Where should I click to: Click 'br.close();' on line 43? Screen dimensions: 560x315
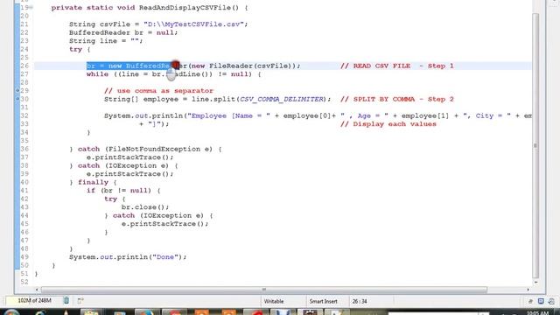145,207
